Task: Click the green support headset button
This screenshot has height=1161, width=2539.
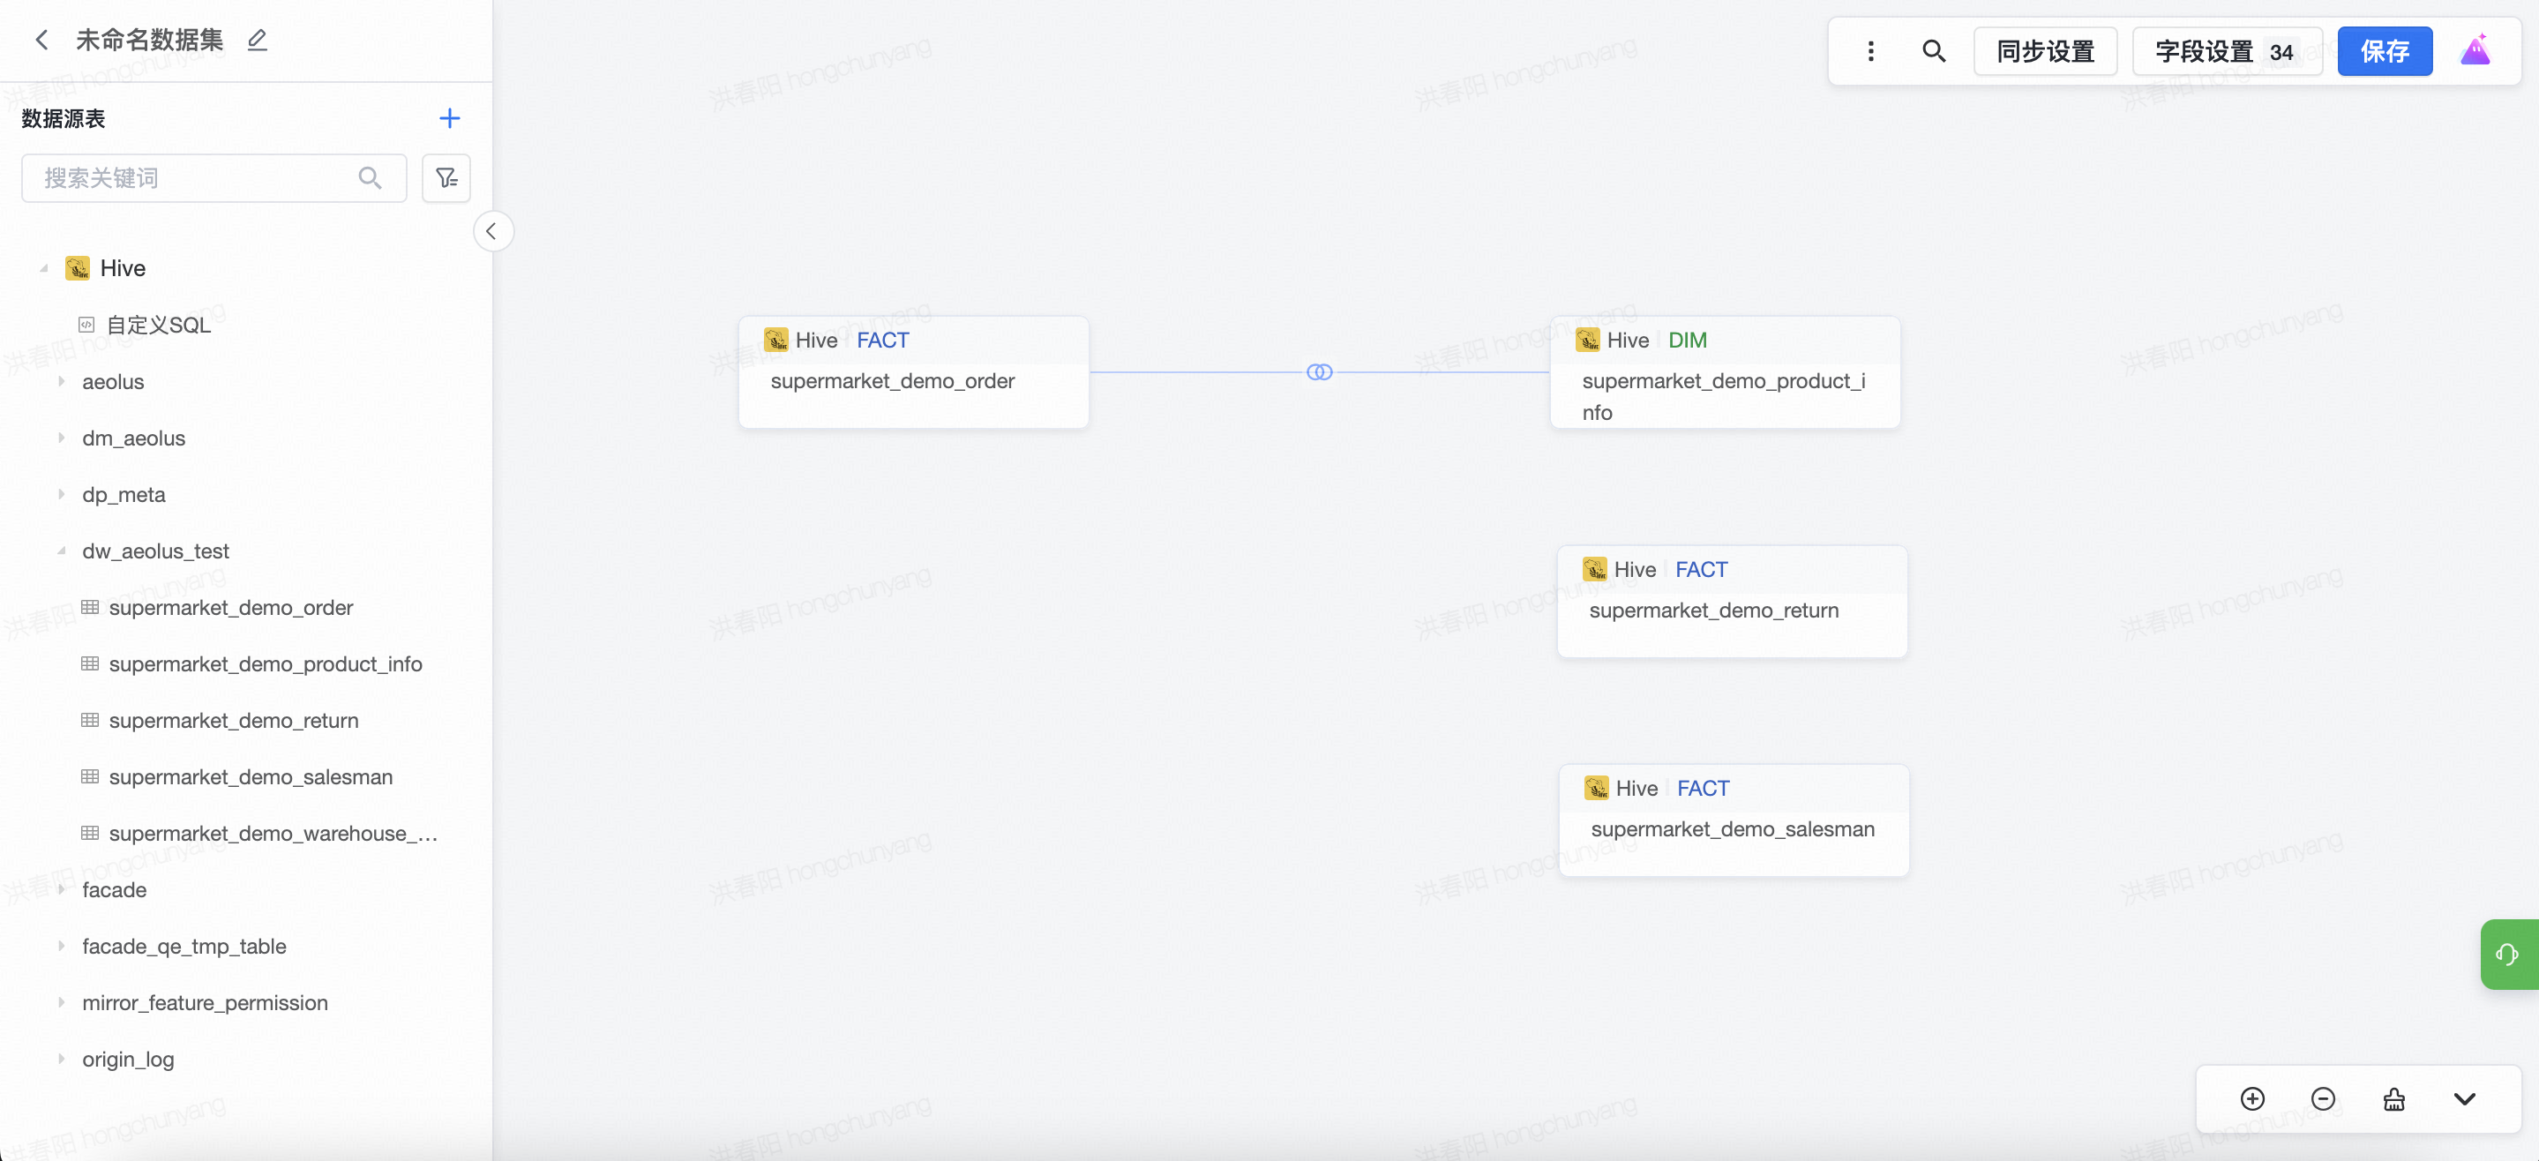Action: pyautogui.click(x=2507, y=954)
